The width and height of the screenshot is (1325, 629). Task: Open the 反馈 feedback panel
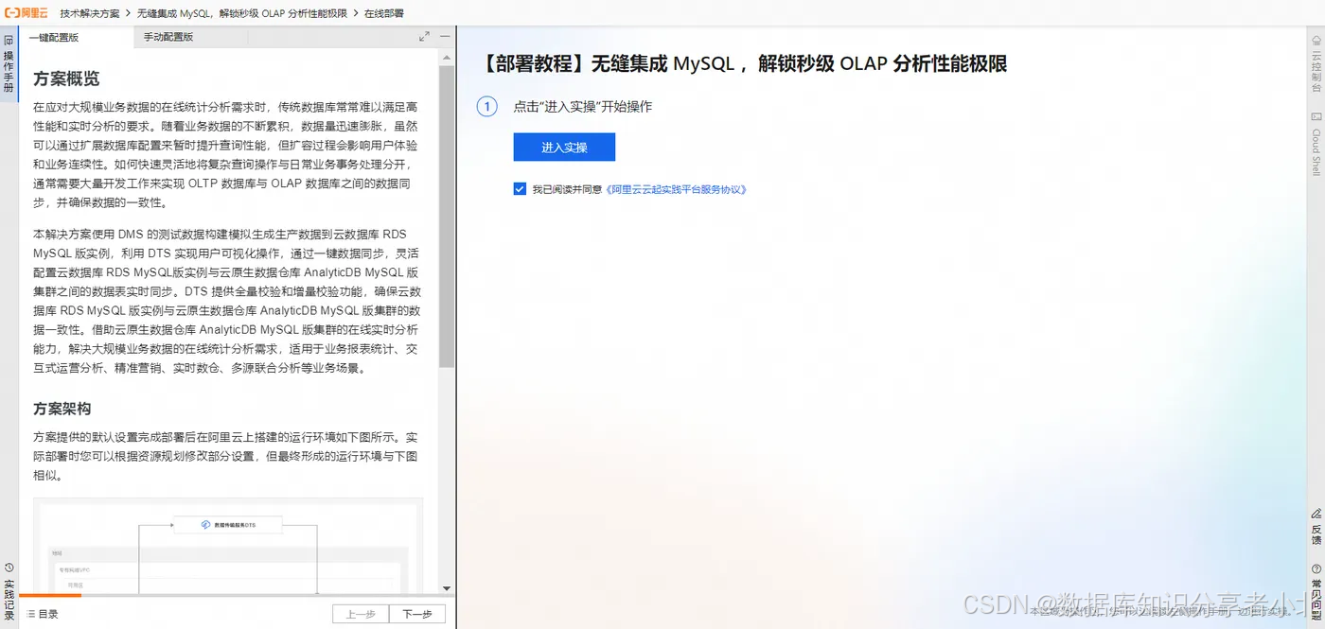pos(1316,526)
